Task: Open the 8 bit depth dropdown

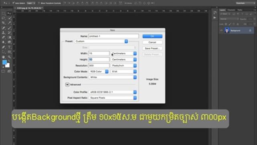Action: click(x=124, y=72)
